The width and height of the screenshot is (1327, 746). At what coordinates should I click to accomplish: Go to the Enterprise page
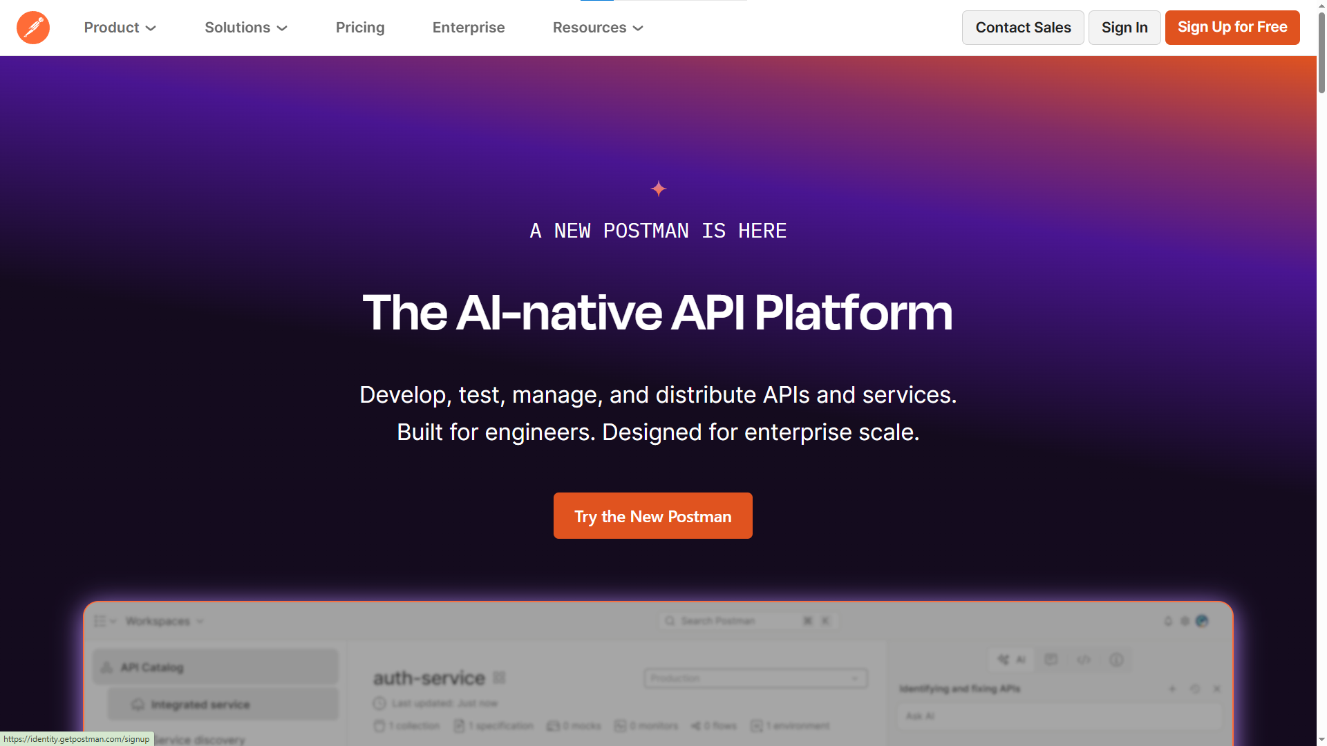[x=469, y=28]
